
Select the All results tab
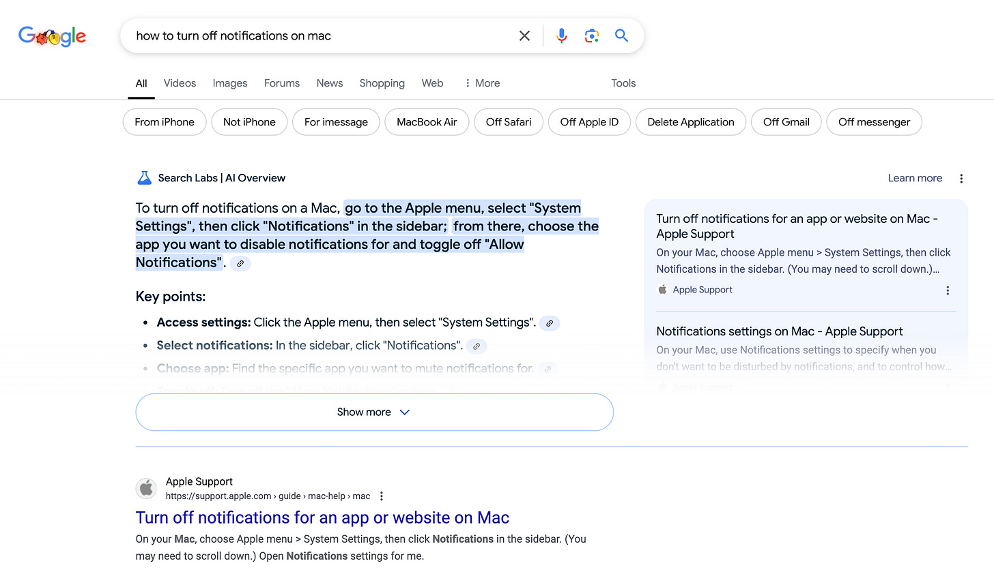[x=141, y=83]
